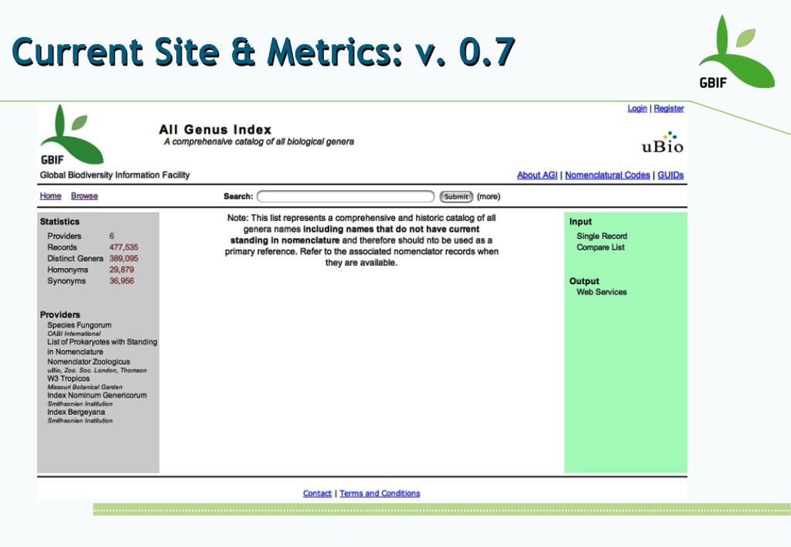Click the Missouri Botanical Garden subtitle
The width and height of the screenshot is (791, 547).
[x=85, y=386]
